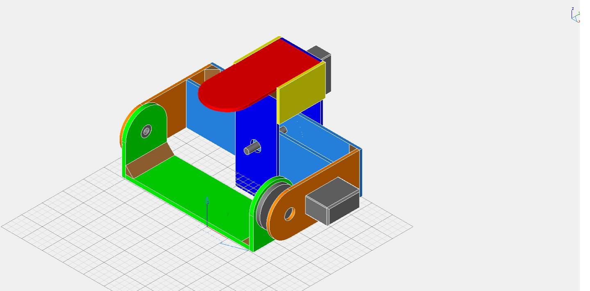Image resolution: width=590 pixels, height=291 pixels.
Task: Select the gray shaft on the blue column
Action: coord(251,148)
